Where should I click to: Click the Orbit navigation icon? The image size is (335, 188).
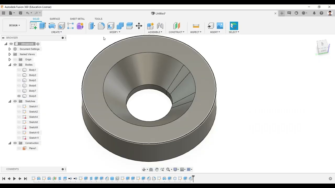point(144,169)
